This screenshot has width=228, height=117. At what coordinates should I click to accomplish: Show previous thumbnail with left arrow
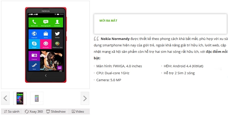tap(5, 98)
